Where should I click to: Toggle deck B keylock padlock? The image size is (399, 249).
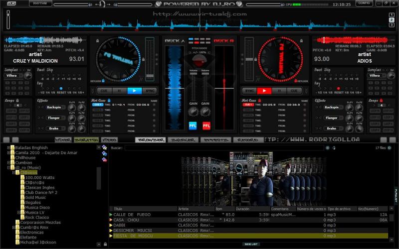[296, 81]
